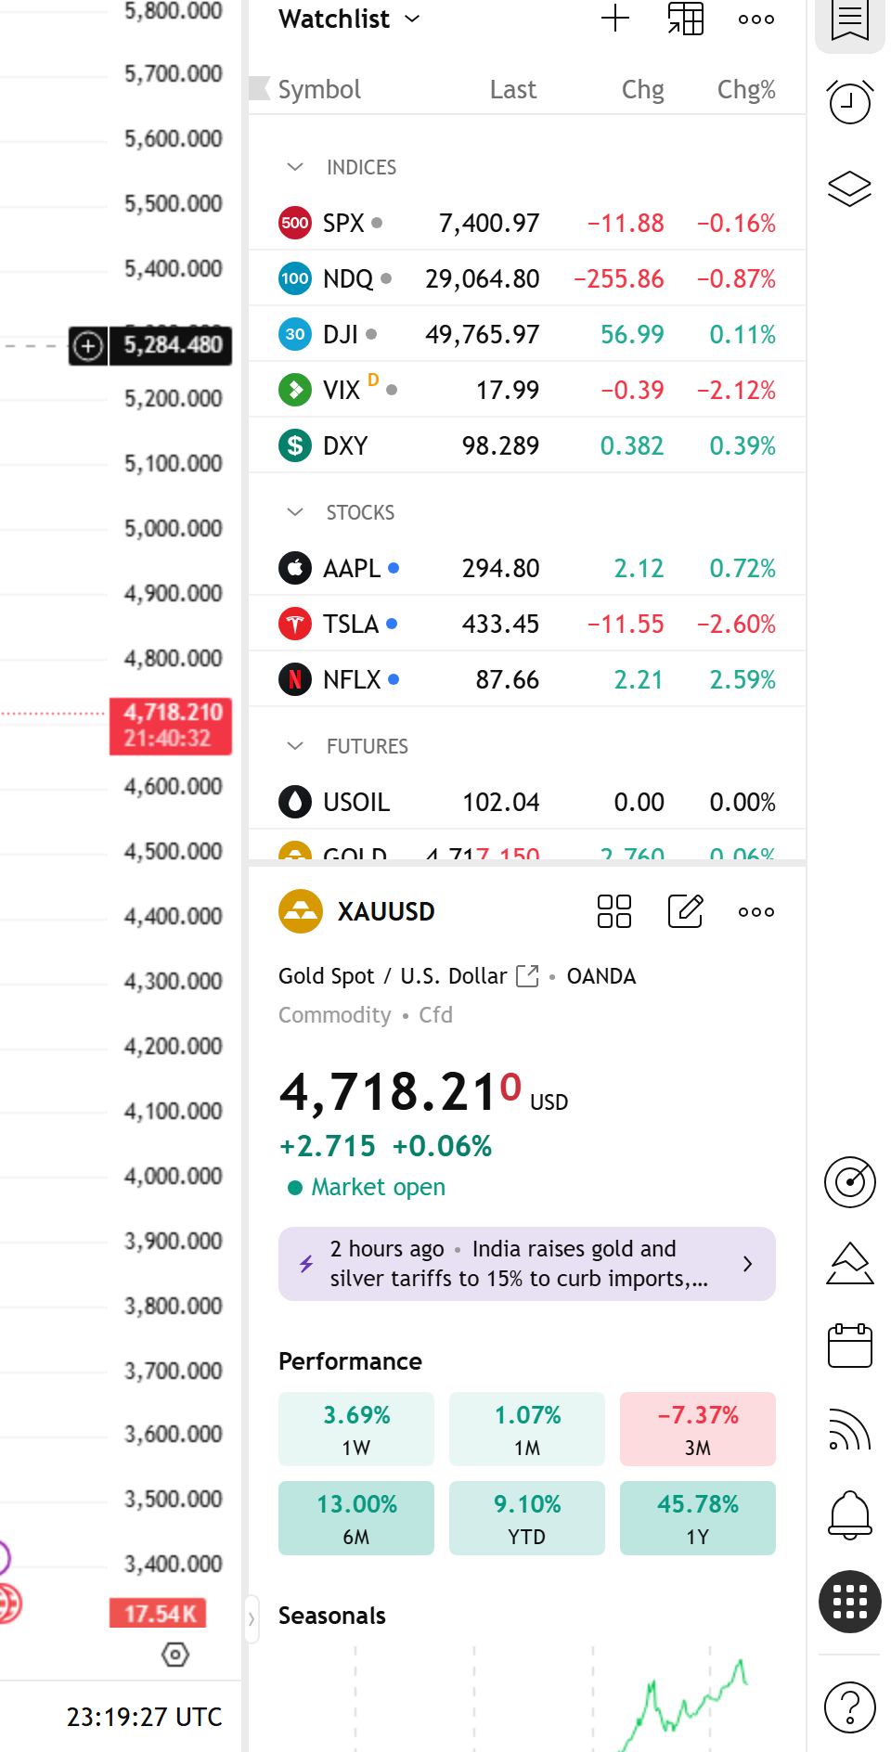
Task: Sort watchlist by Symbol column
Action: coord(319,89)
